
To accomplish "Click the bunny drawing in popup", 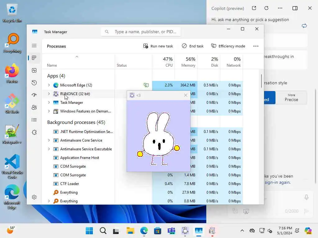I will [x=158, y=139].
